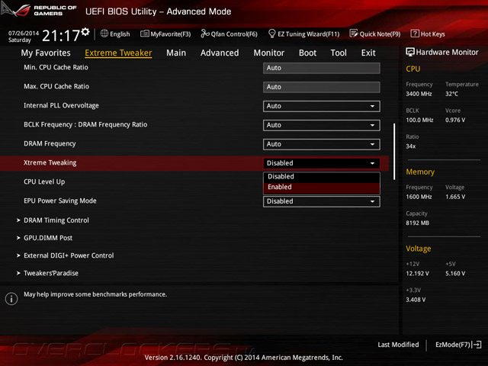Image resolution: width=488 pixels, height=366 pixels.
Task: Click the info circle icon in help area
Action: pos(11,299)
